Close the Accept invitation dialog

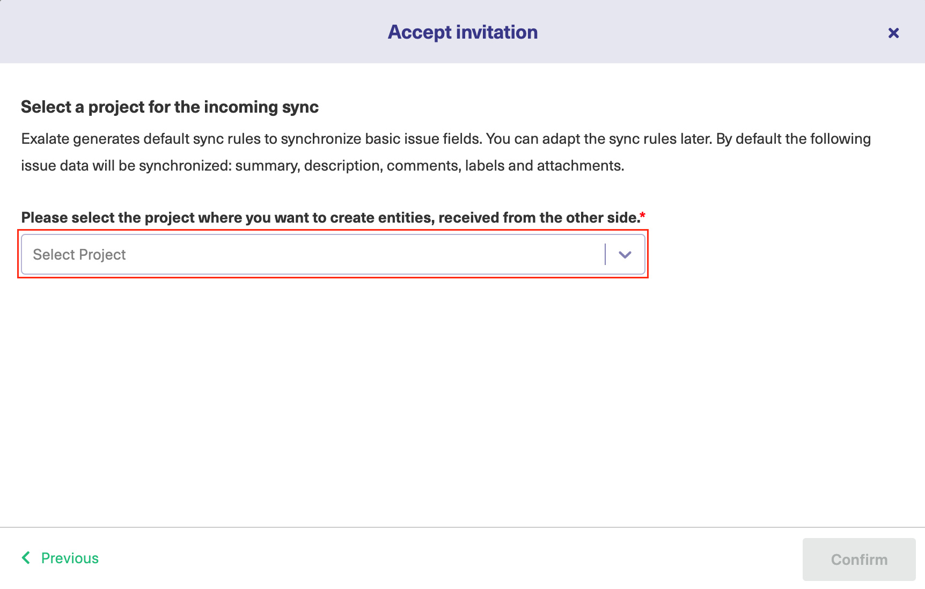pos(893,33)
